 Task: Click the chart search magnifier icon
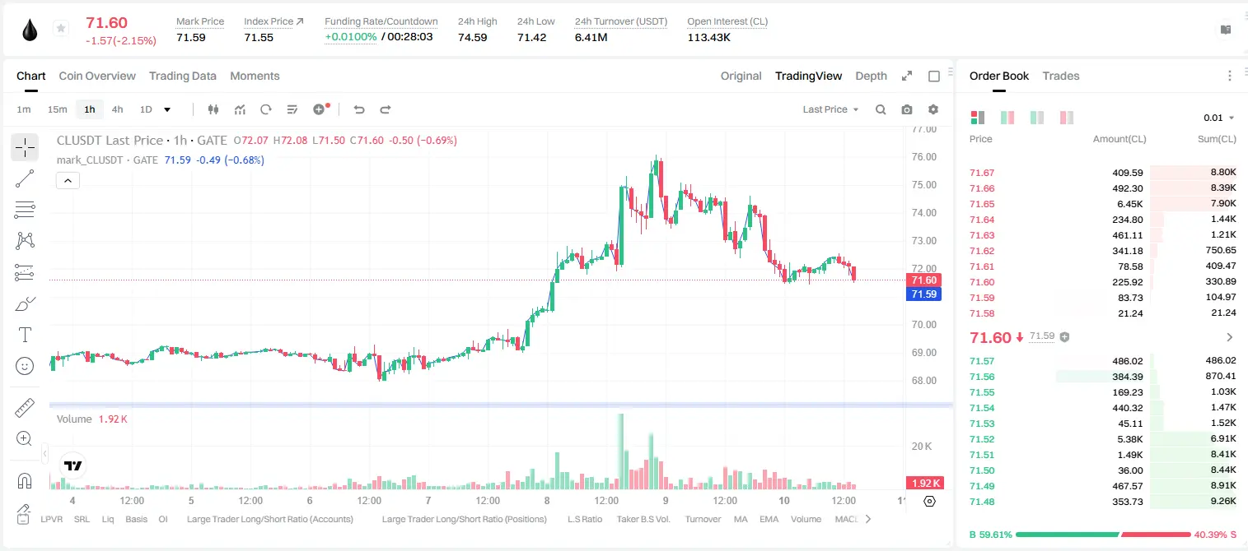[881, 109]
